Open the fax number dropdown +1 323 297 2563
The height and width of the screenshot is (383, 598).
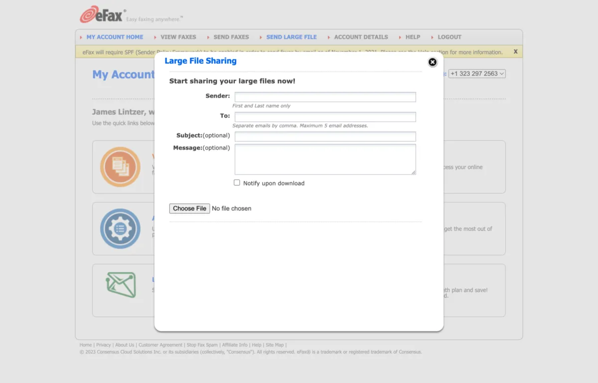pyautogui.click(x=477, y=73)
